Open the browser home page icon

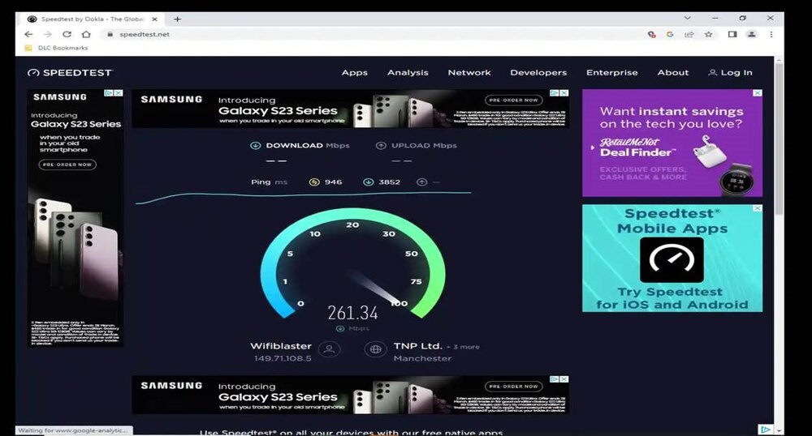[86, 34]
